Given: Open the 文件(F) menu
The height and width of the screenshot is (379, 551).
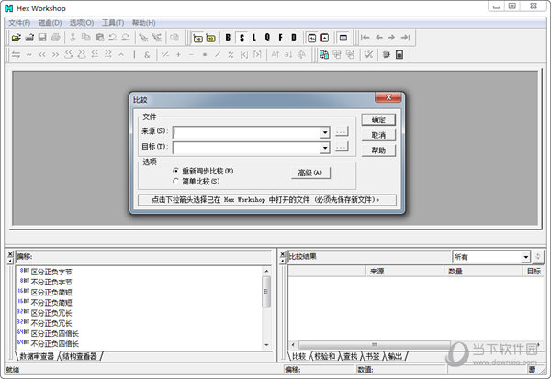Looking at the screenshot, I should point(19,23).
